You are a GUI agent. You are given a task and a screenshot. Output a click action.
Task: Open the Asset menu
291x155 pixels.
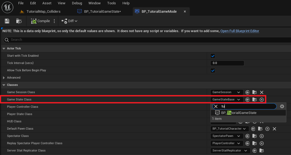click(x=47, y=3)
